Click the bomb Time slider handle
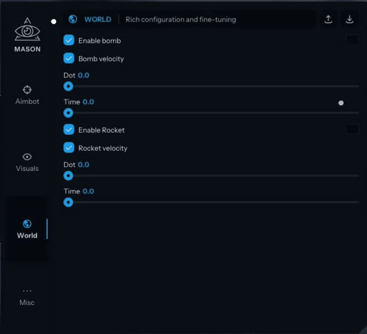367x334 pixels. (68, 113)
